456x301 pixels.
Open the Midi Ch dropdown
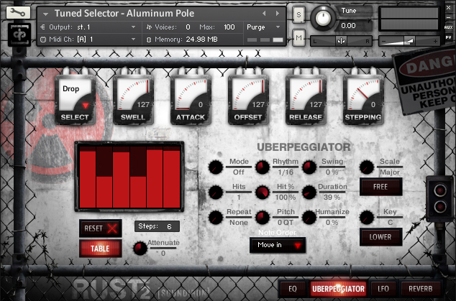click(x=91, y=40)
